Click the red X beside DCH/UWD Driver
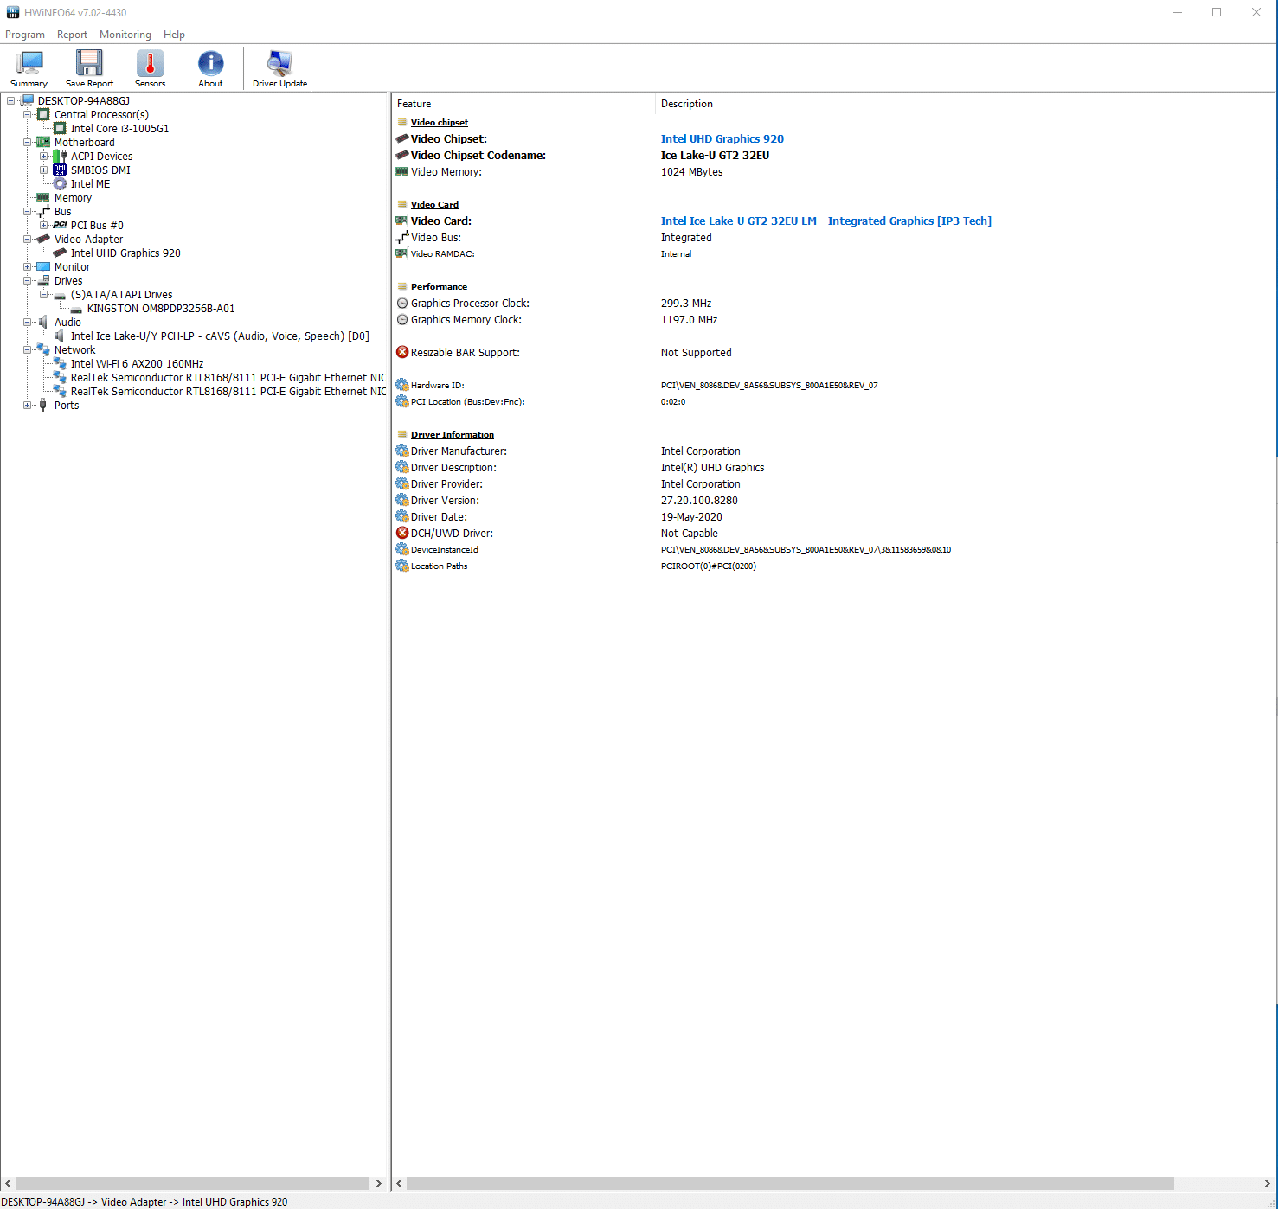 pyautogui.click(x=402, y=534)
